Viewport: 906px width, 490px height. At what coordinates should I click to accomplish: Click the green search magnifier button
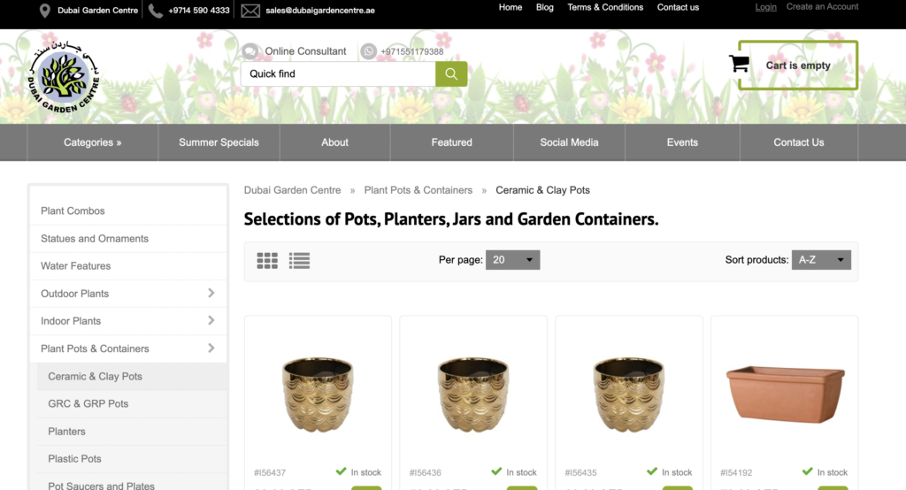pos(451,74)
